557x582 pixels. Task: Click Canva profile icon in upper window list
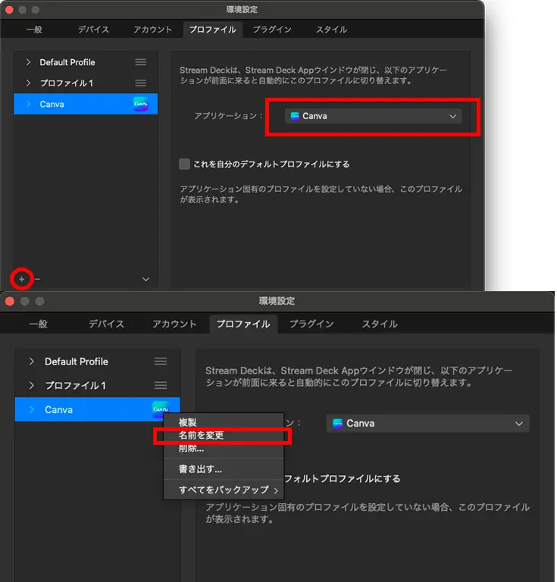coord(141,104)
